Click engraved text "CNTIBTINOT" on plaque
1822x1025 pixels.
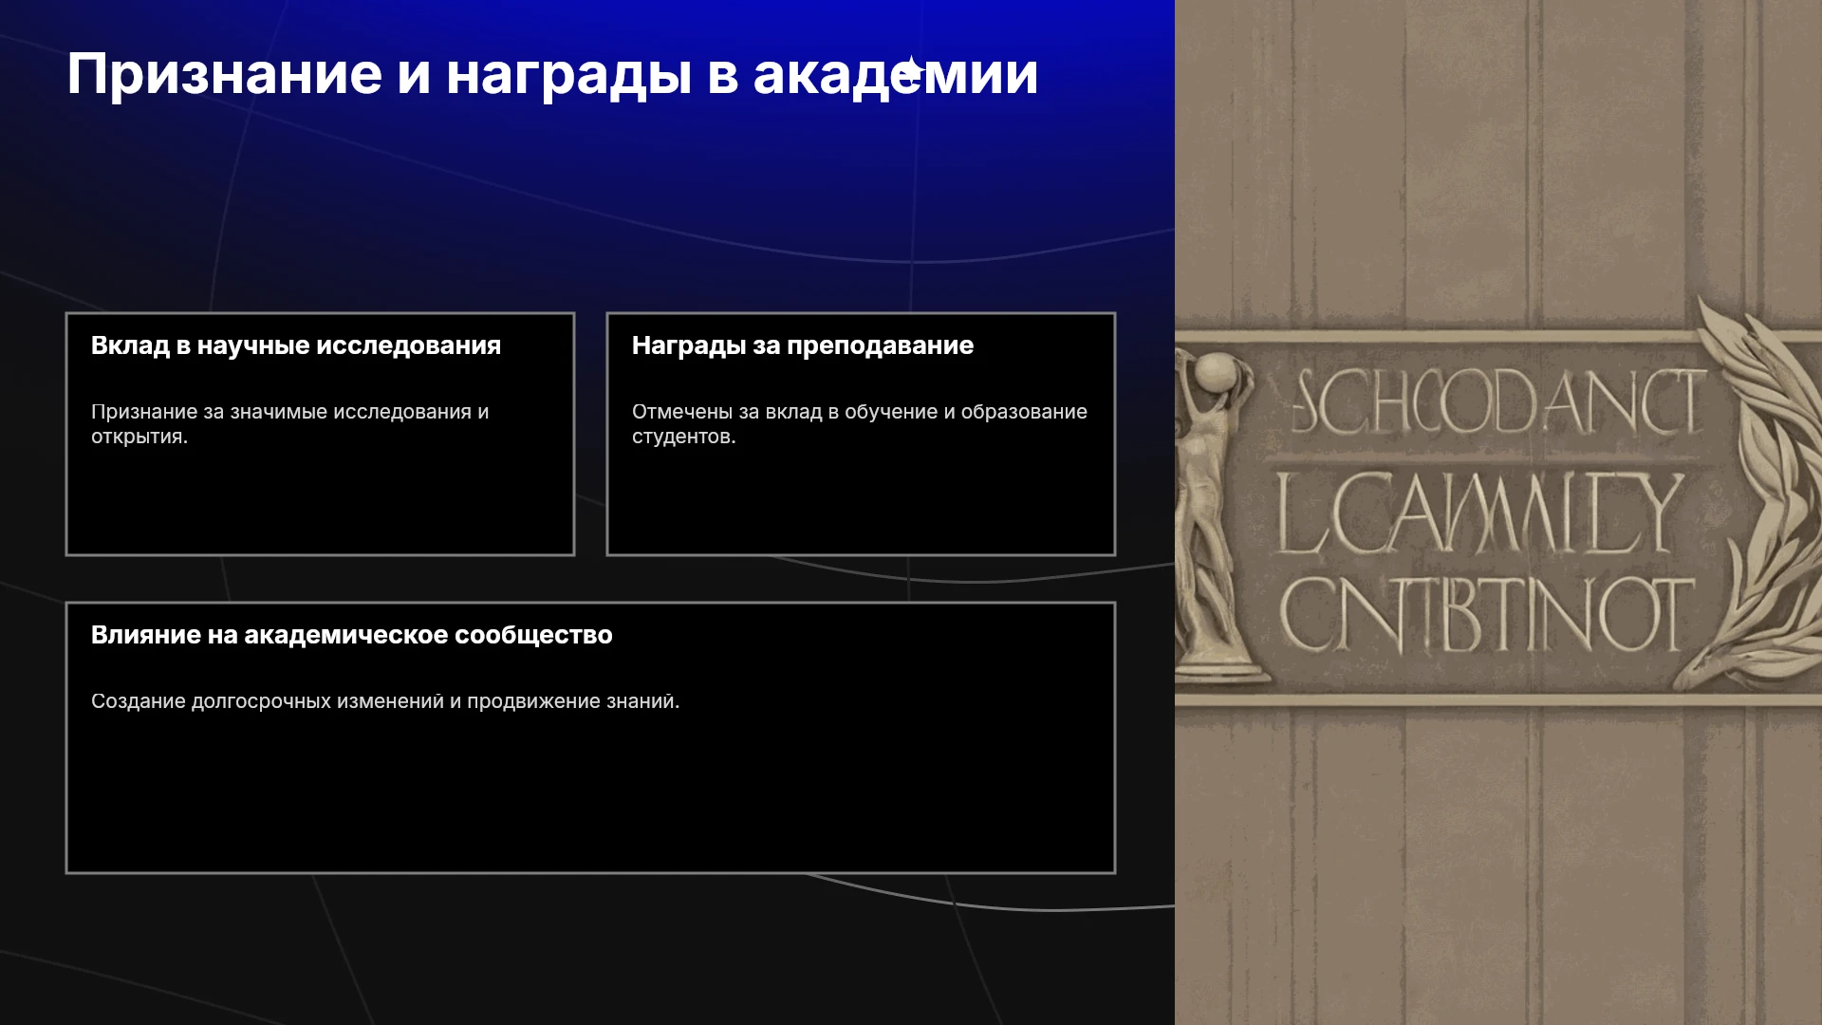pyautogui.click(x=1486, y=614)
